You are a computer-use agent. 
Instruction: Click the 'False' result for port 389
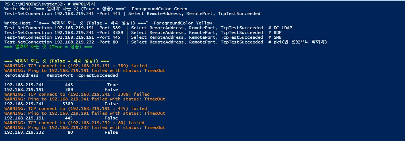pos(111,89)
